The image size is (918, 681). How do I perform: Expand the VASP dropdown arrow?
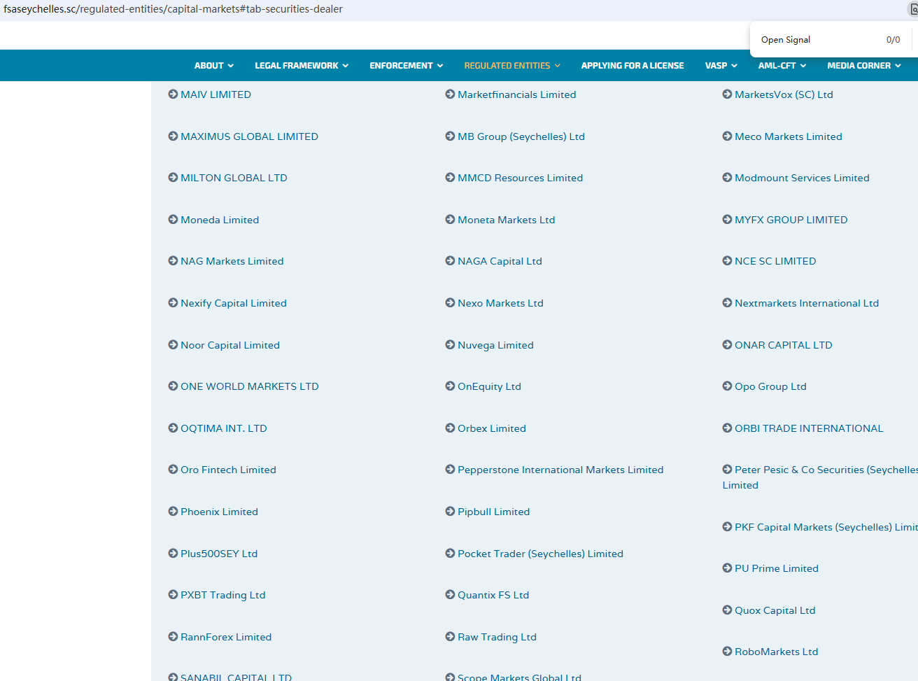click(x=734, y=66)
